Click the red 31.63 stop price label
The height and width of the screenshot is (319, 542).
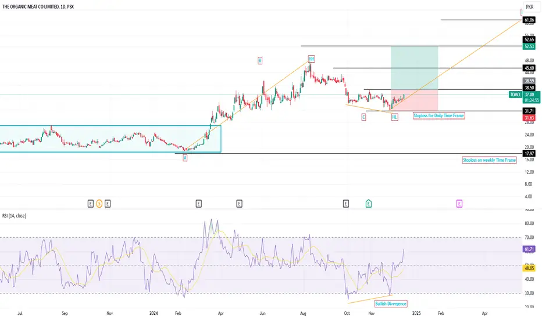coord(529,118)
